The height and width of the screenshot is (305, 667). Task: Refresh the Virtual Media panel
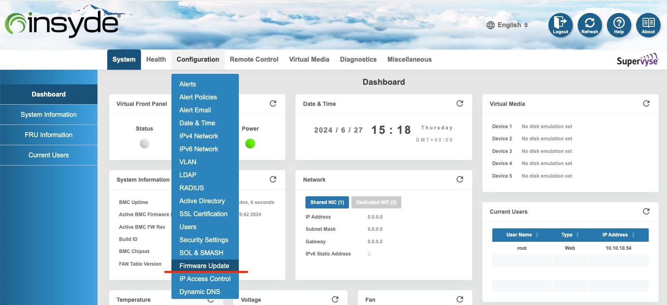click(646, 104)
